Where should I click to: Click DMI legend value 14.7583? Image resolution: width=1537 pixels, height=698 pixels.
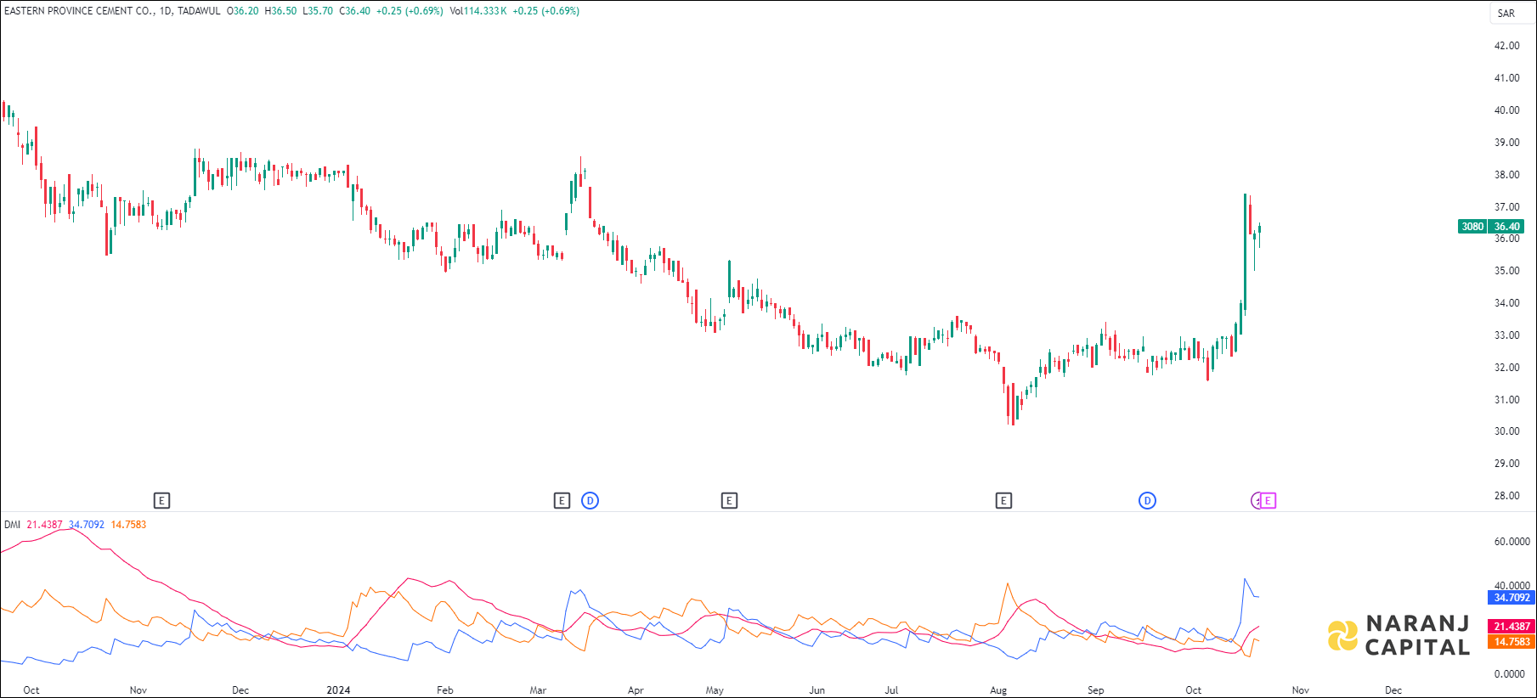pyautogui.click(x=128, y=525)
